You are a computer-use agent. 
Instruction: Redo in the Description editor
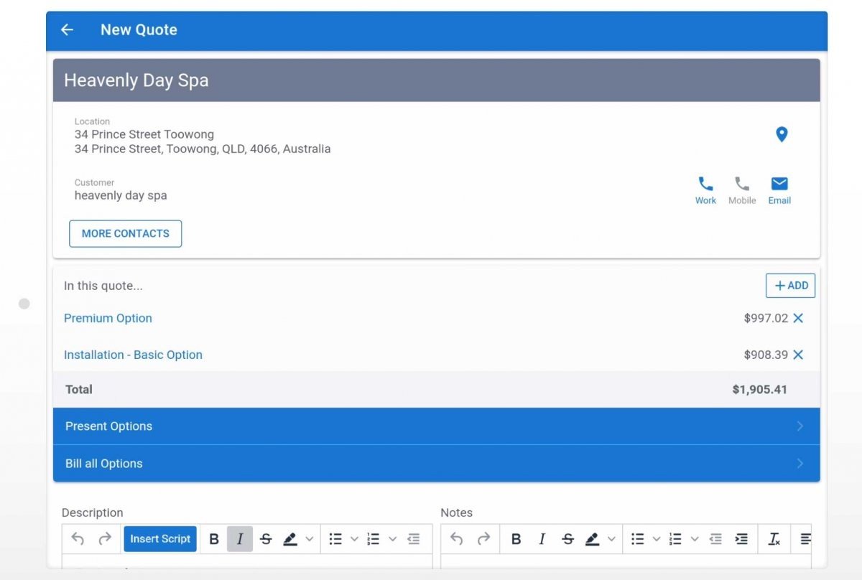105,539
